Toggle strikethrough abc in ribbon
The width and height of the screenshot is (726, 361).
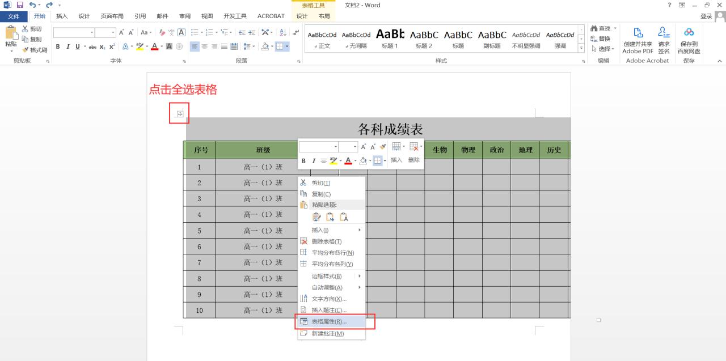(92, 46)
